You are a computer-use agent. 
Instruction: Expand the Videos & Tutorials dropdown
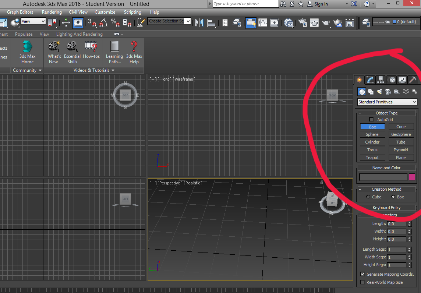[94, 70]
